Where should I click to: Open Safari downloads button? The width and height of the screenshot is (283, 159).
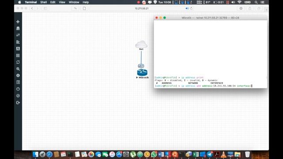[x=241, y=8]
